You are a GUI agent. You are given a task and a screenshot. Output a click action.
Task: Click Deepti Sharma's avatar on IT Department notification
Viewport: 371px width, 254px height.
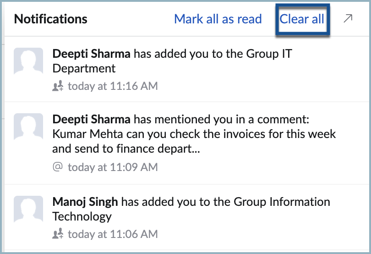pos(28,61)
